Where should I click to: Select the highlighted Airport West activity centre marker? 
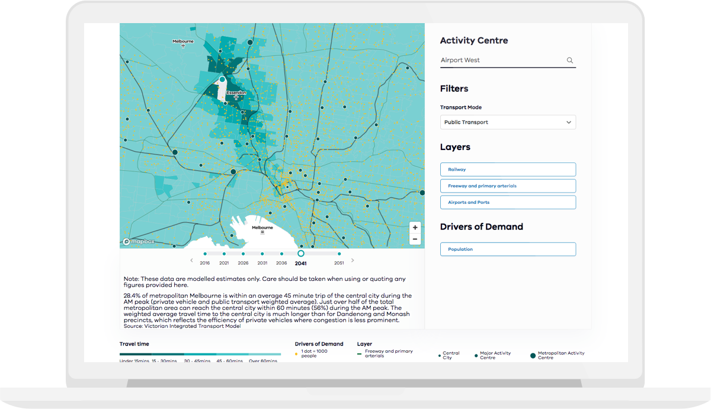[x=222, y=79]
